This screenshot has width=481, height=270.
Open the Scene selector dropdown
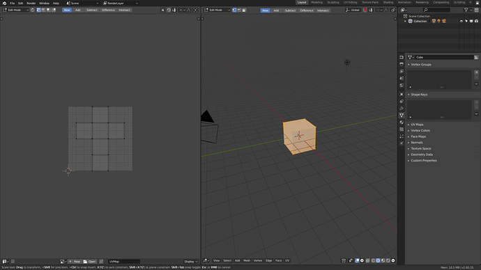coord(82,3)
